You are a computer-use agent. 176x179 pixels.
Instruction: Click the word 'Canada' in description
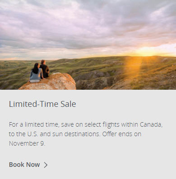151,124
